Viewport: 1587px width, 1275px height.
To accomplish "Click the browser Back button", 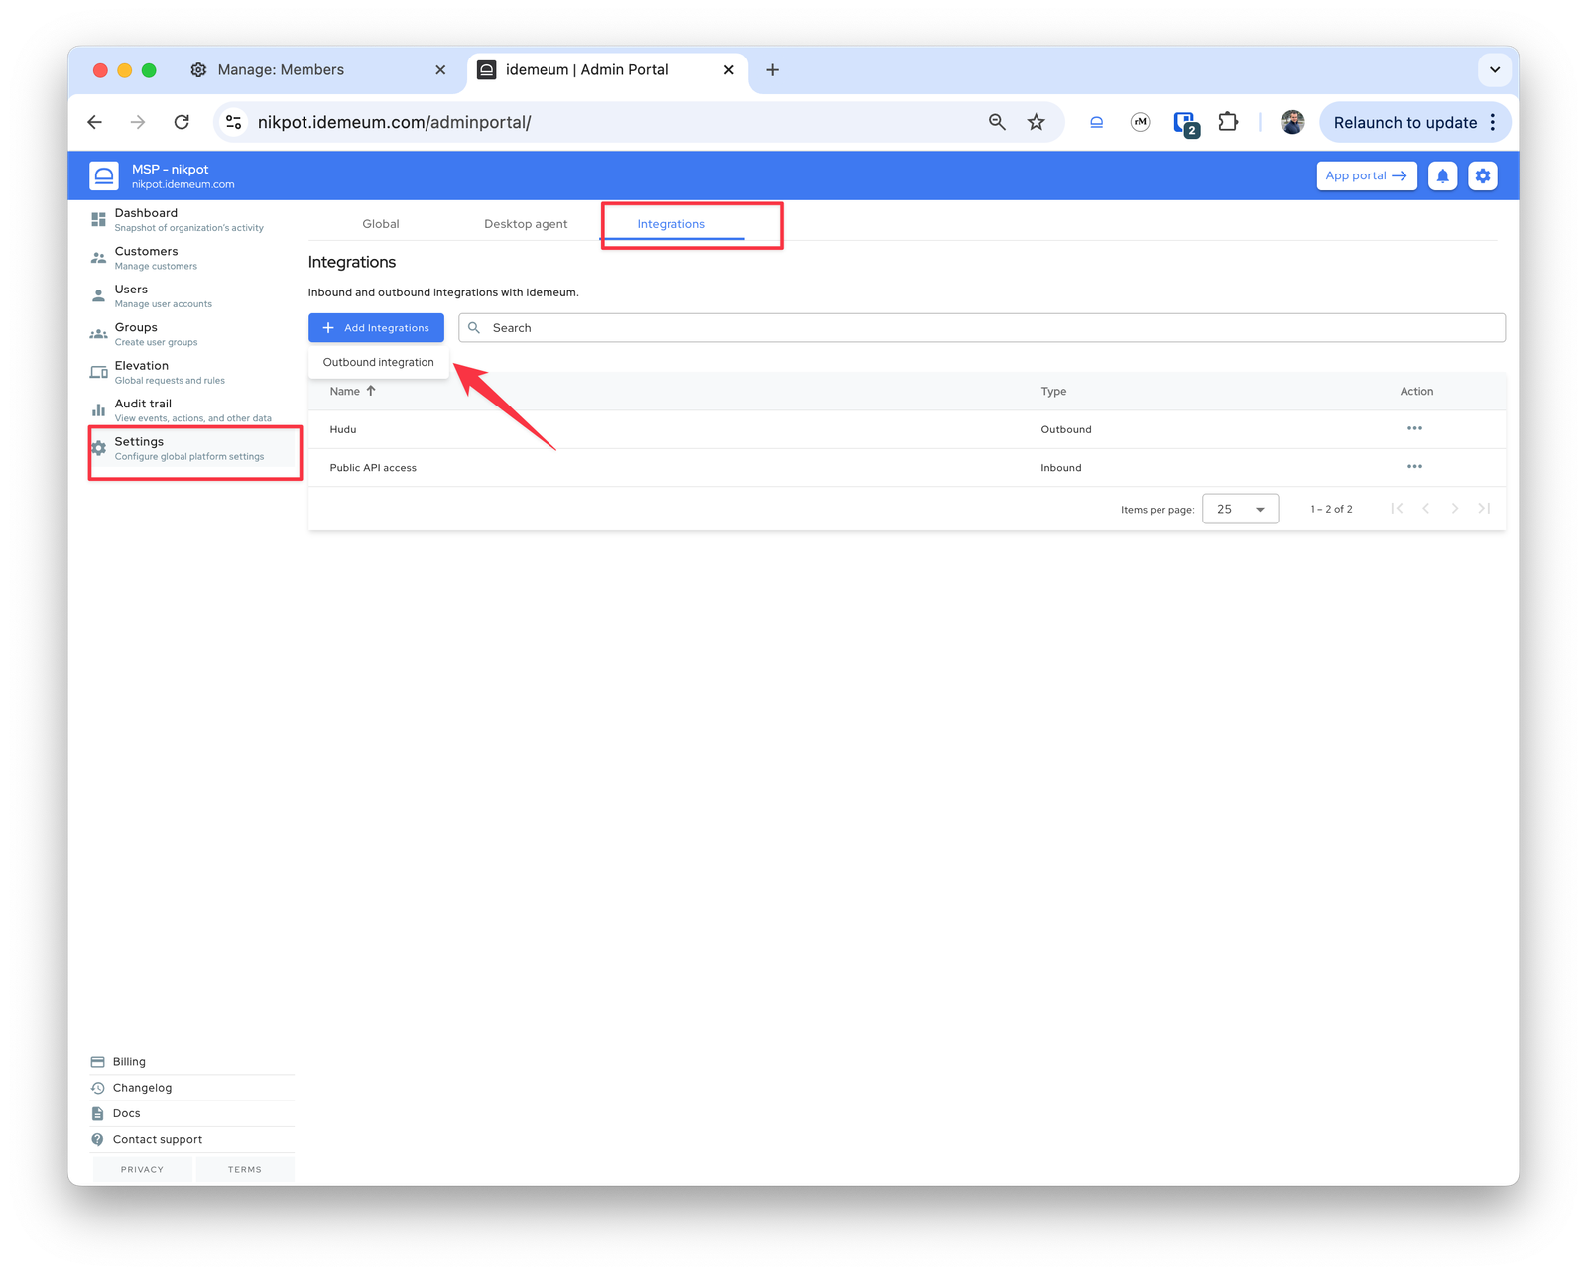I will coord(95,122).
